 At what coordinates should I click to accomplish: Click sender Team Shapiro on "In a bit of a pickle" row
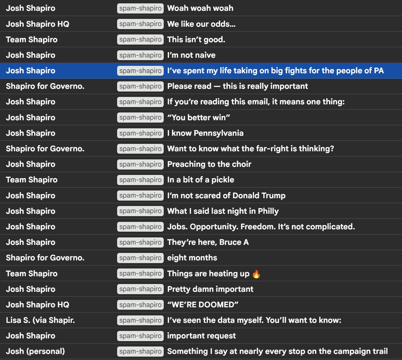(x=31, y=180)
